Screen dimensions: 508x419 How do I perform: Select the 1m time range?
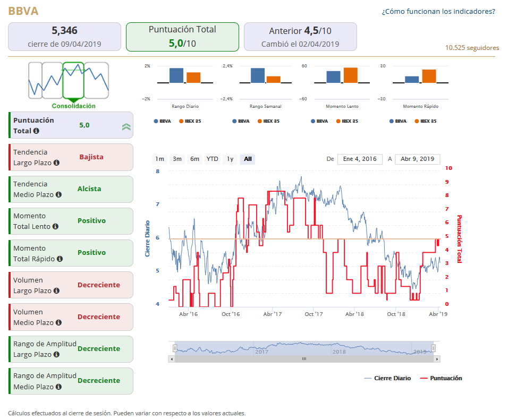[x=160, y=159]
